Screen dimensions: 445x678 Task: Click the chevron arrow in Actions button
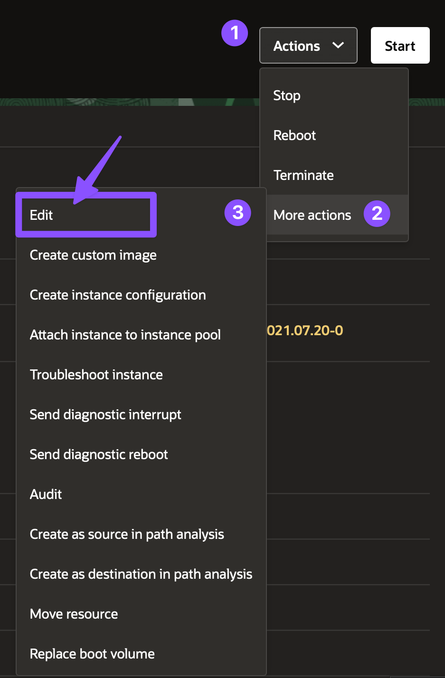tap(338, 46)
